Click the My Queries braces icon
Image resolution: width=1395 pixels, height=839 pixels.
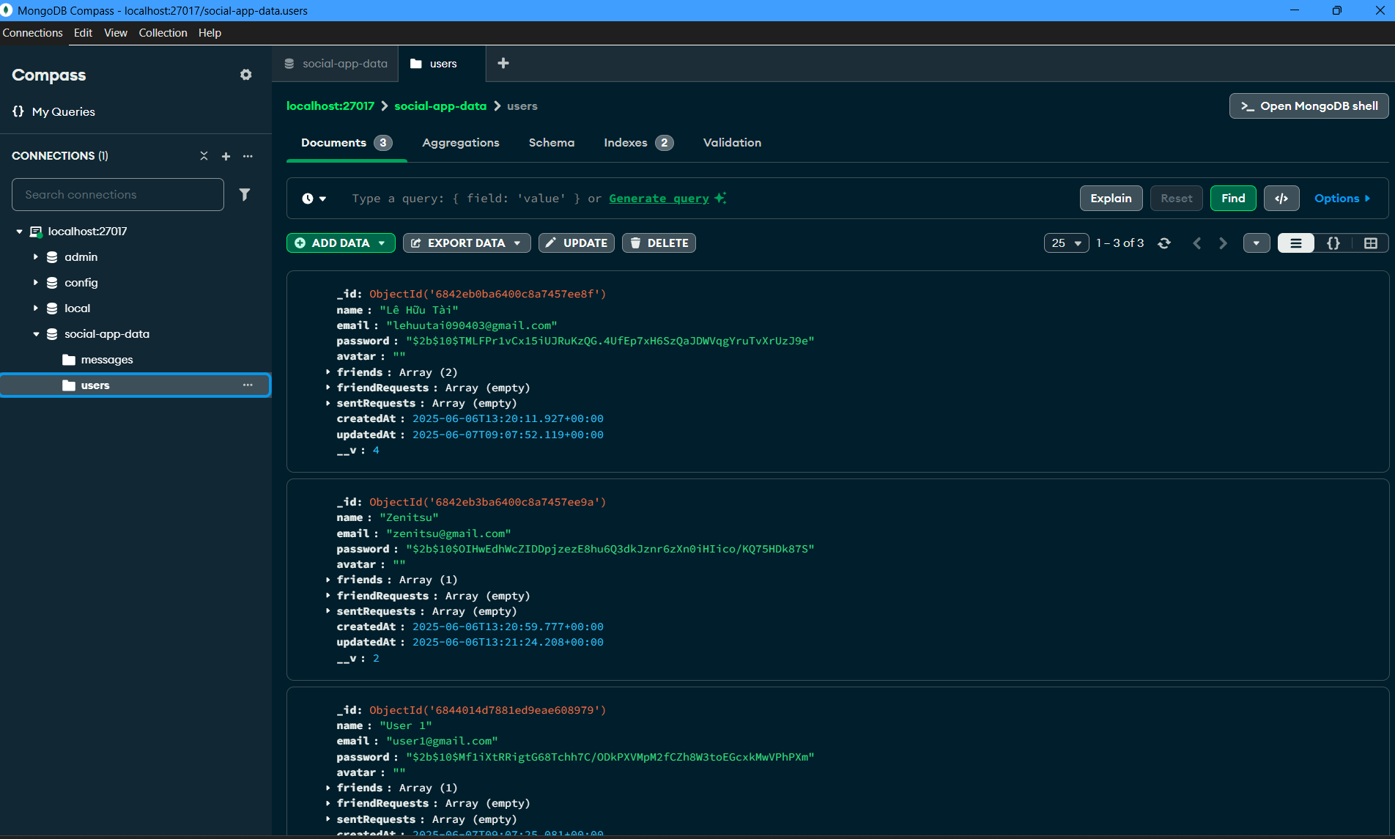[18, 111]
